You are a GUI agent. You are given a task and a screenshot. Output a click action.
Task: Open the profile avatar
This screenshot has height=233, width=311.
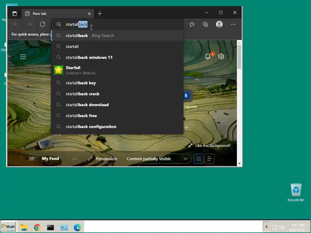pyautogui.click(x=219, y=24)
